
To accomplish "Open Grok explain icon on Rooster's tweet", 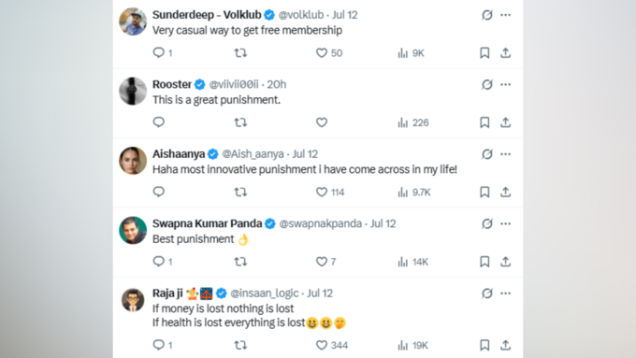I will [x=486, y=85].
